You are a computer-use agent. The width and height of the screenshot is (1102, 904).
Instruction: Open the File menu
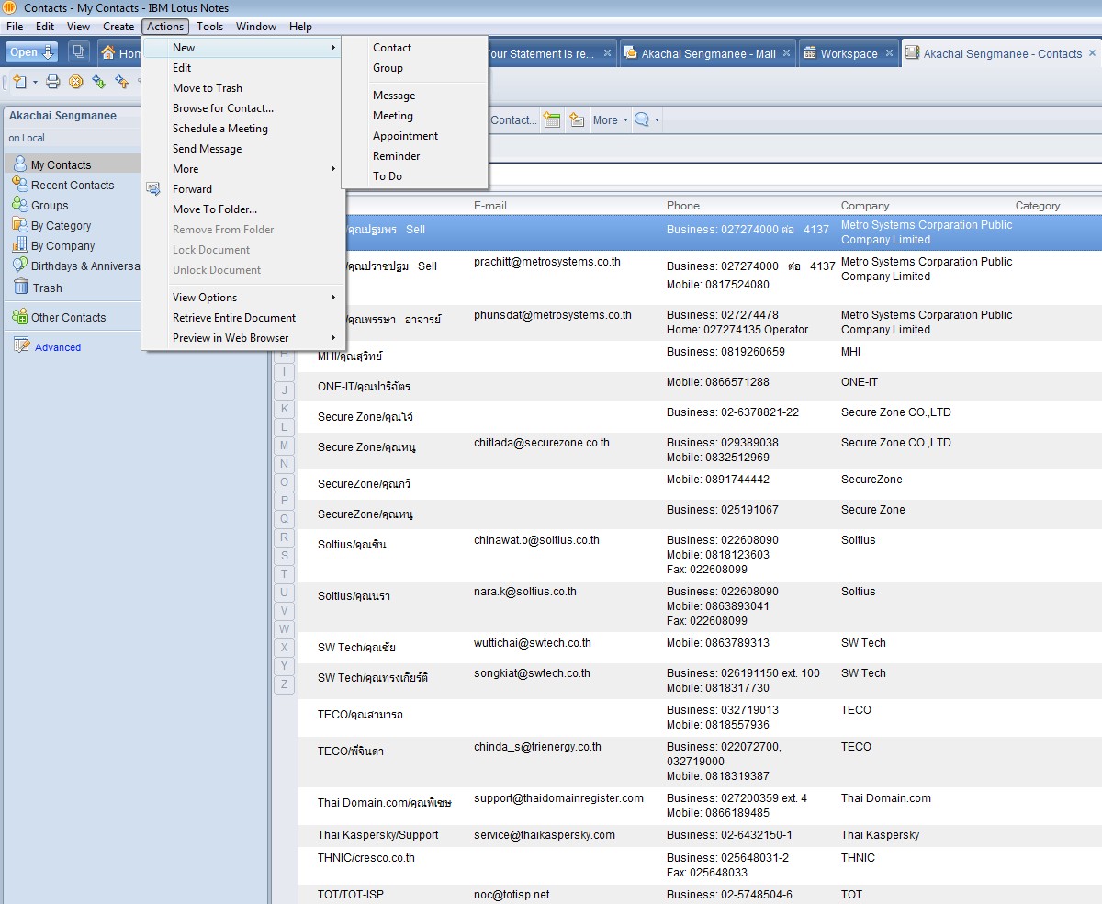[15, 27]
